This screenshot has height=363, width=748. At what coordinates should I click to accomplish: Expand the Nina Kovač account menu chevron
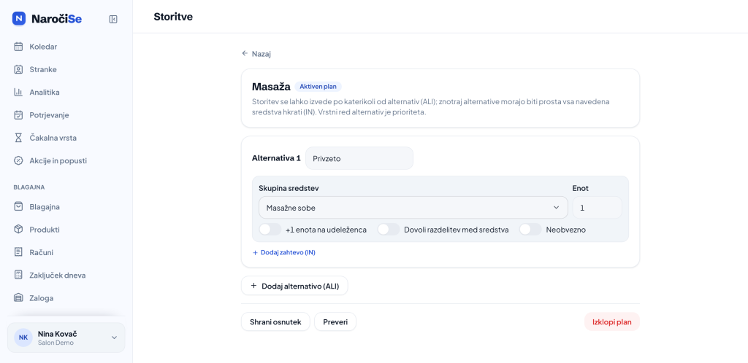pos(114,337)
